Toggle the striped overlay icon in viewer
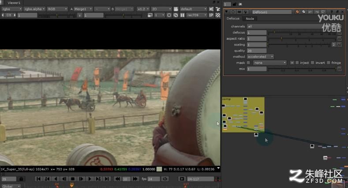The width and height of the screenshot is (348, 188). [218, 15]
